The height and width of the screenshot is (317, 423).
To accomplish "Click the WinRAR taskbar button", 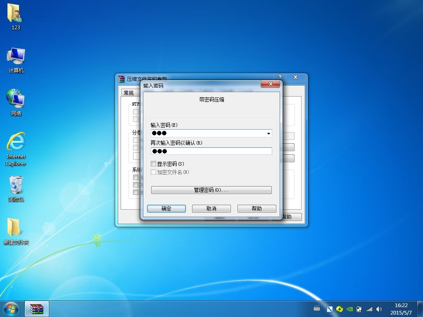I will pos(37,309).
